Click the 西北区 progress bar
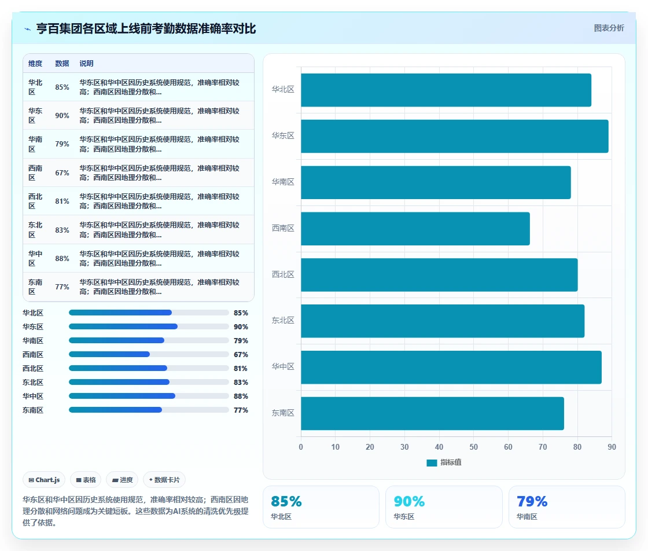The width and height of the screenshot is (648, 551). point(149,368)
